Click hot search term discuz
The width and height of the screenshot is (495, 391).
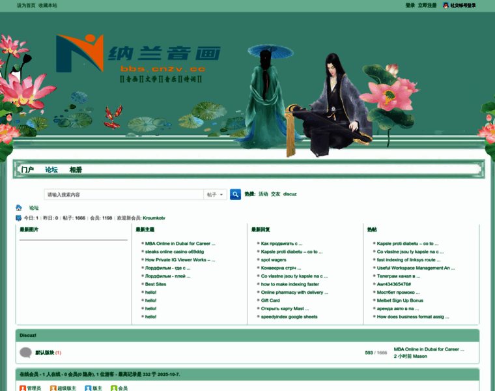(x=290, y=194)
